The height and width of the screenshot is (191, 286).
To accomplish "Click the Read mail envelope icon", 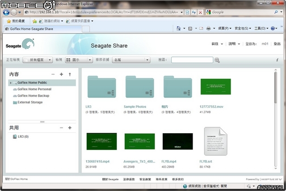I will pos(202,29).
